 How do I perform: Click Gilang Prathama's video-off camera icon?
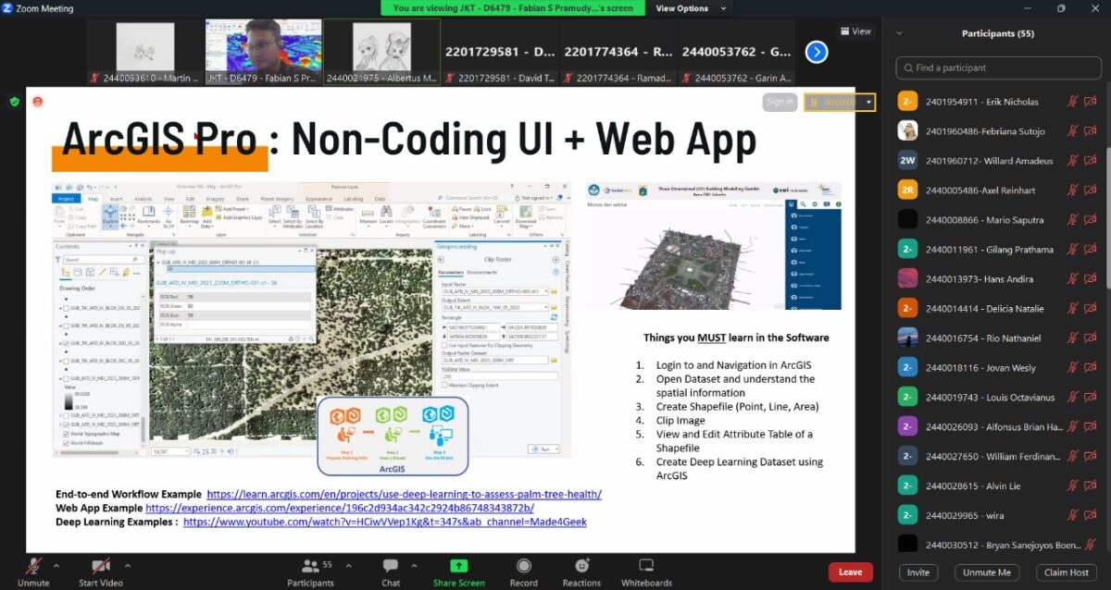[1091, 250]
